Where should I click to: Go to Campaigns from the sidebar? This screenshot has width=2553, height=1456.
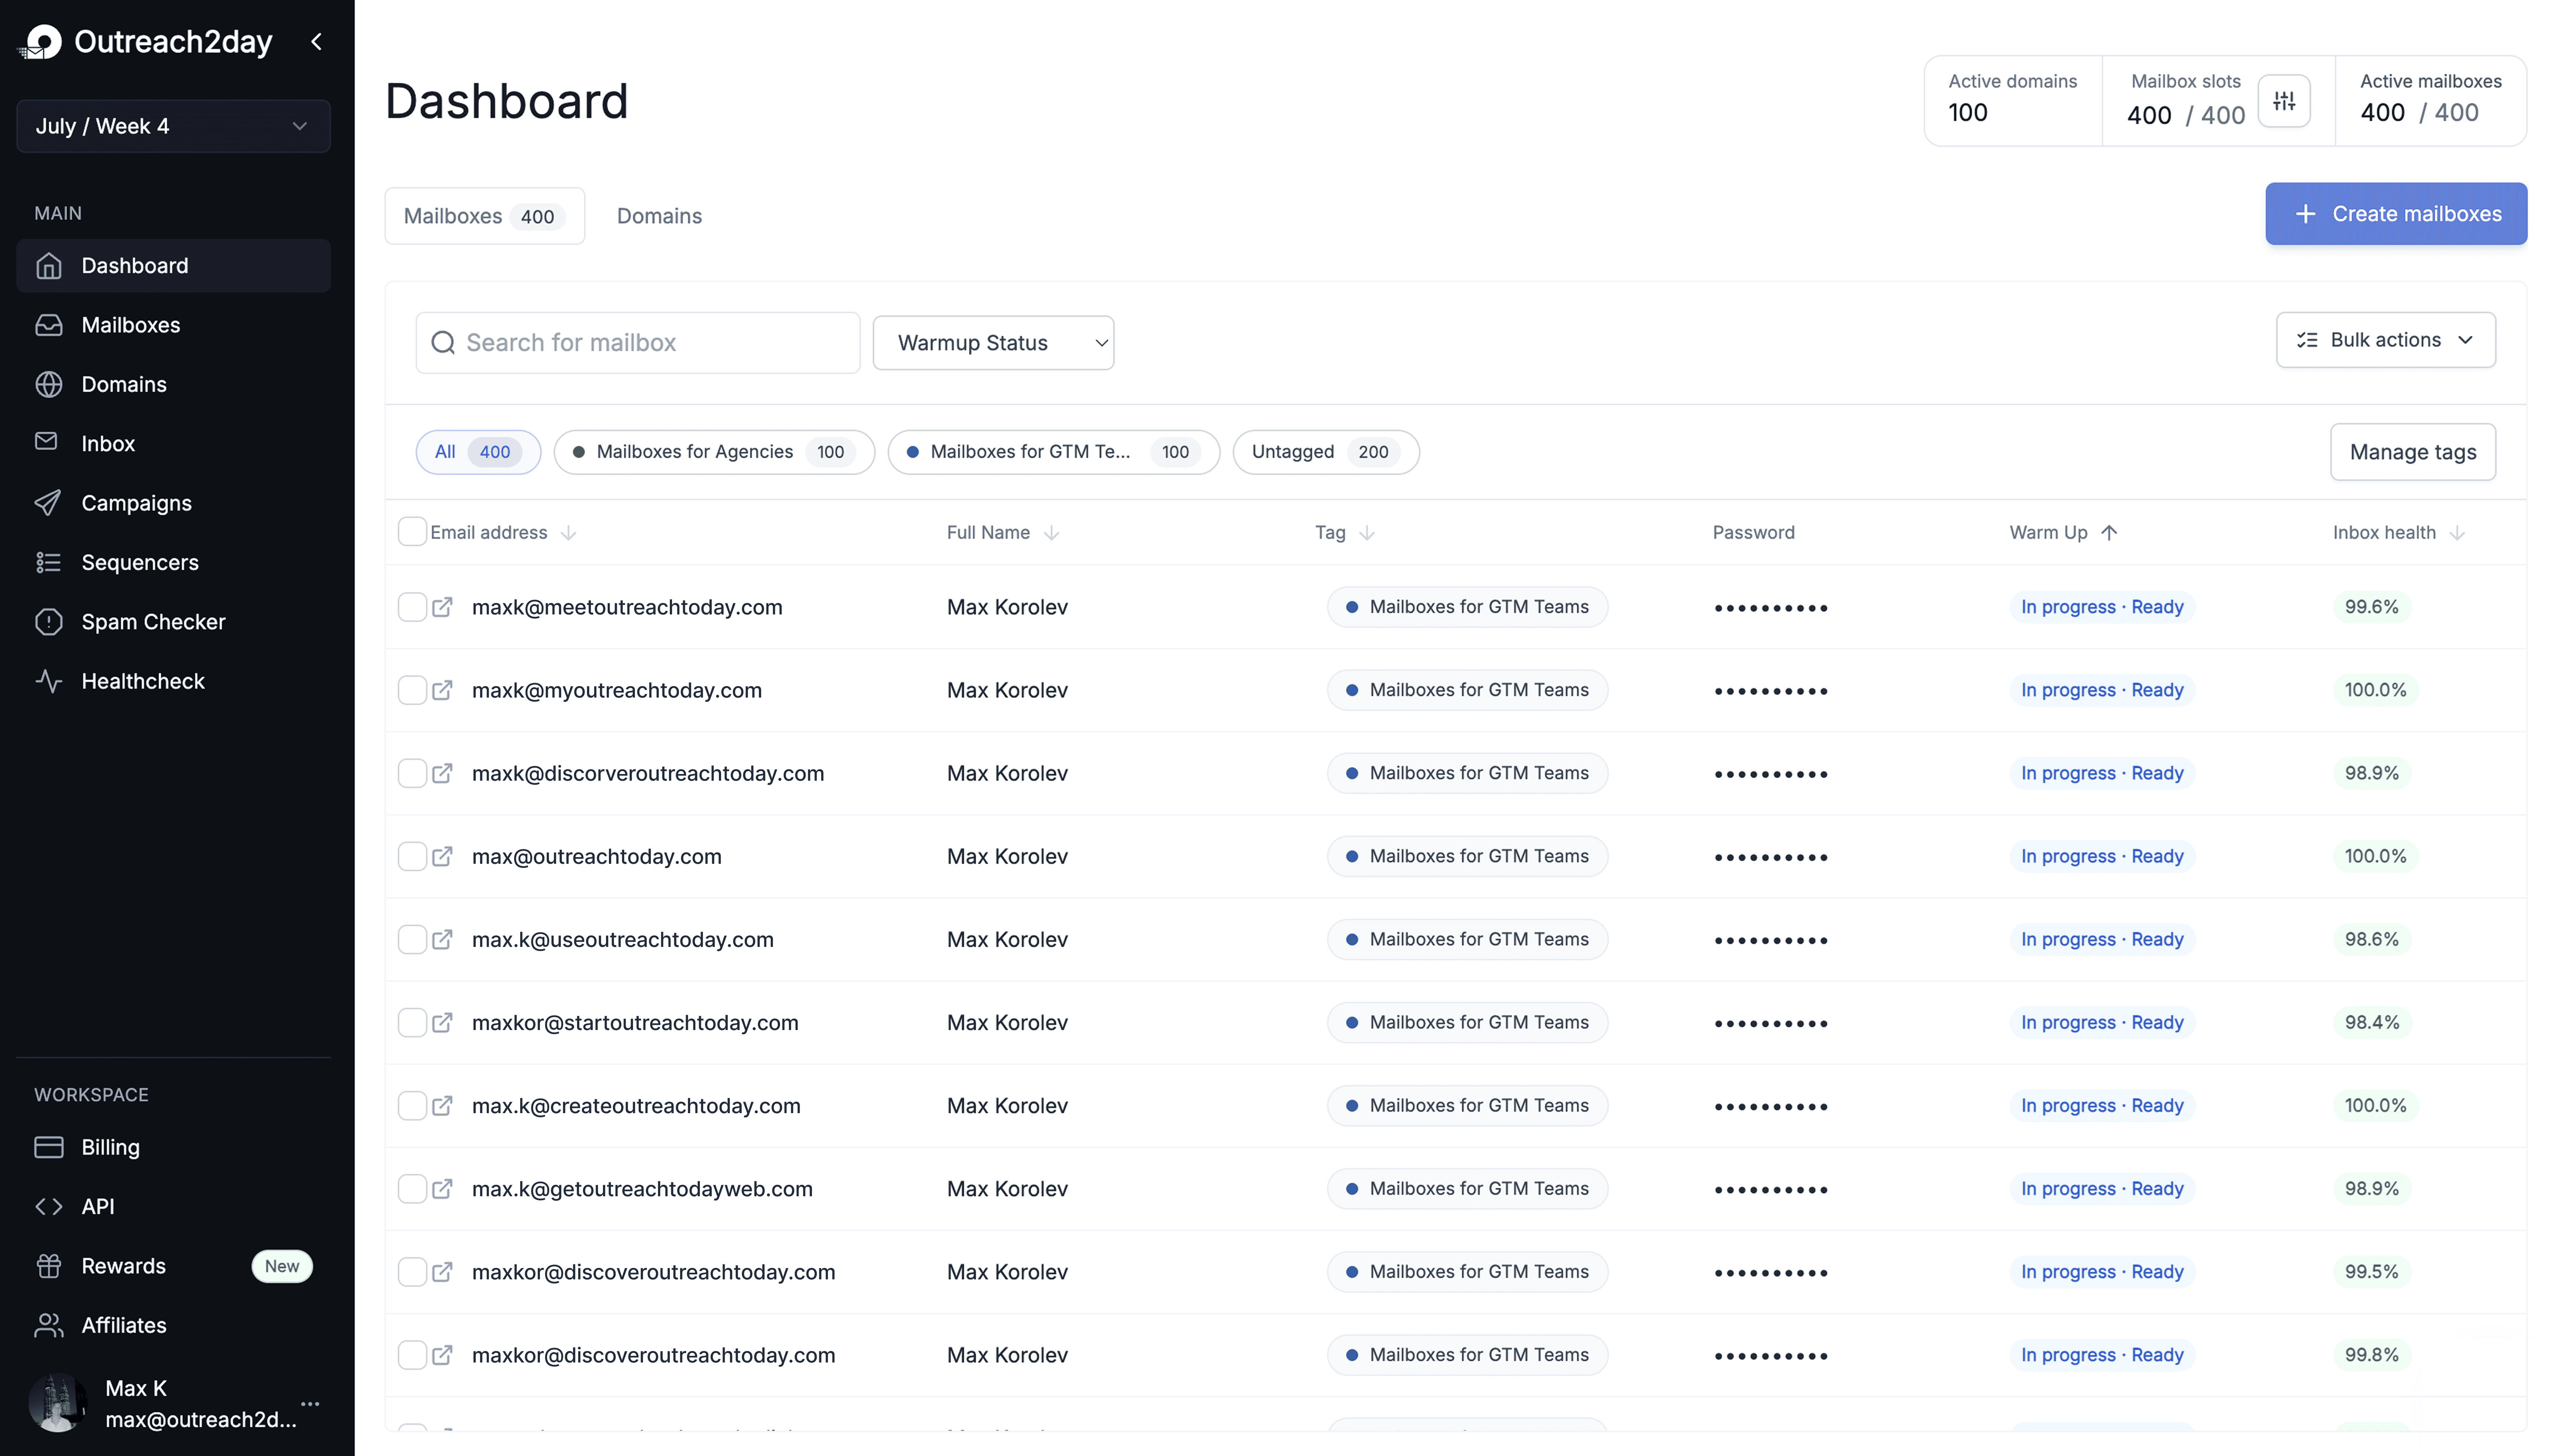coord(136,503)
